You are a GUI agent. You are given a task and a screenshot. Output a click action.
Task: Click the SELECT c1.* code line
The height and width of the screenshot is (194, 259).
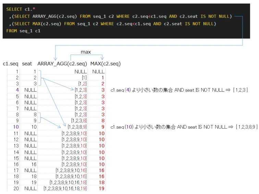tap(21, 9)
